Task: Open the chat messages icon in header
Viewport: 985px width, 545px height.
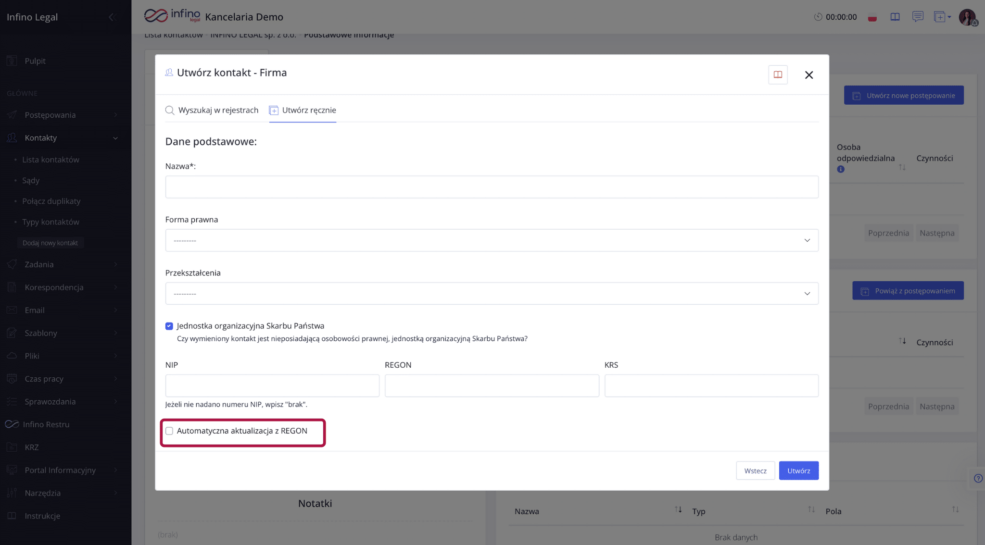Action: pyautogui.click(x=918, y=17)
